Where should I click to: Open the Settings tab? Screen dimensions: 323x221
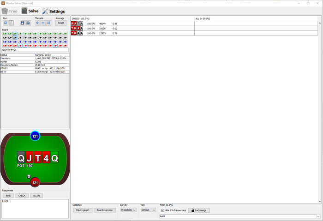pyautogui.click(x=54, y=11)
